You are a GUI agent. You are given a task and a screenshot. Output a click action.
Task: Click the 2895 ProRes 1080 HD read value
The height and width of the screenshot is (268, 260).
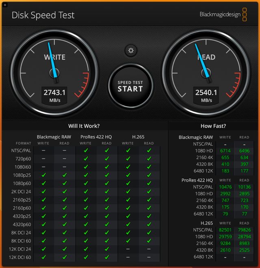(x=244, y=194)
